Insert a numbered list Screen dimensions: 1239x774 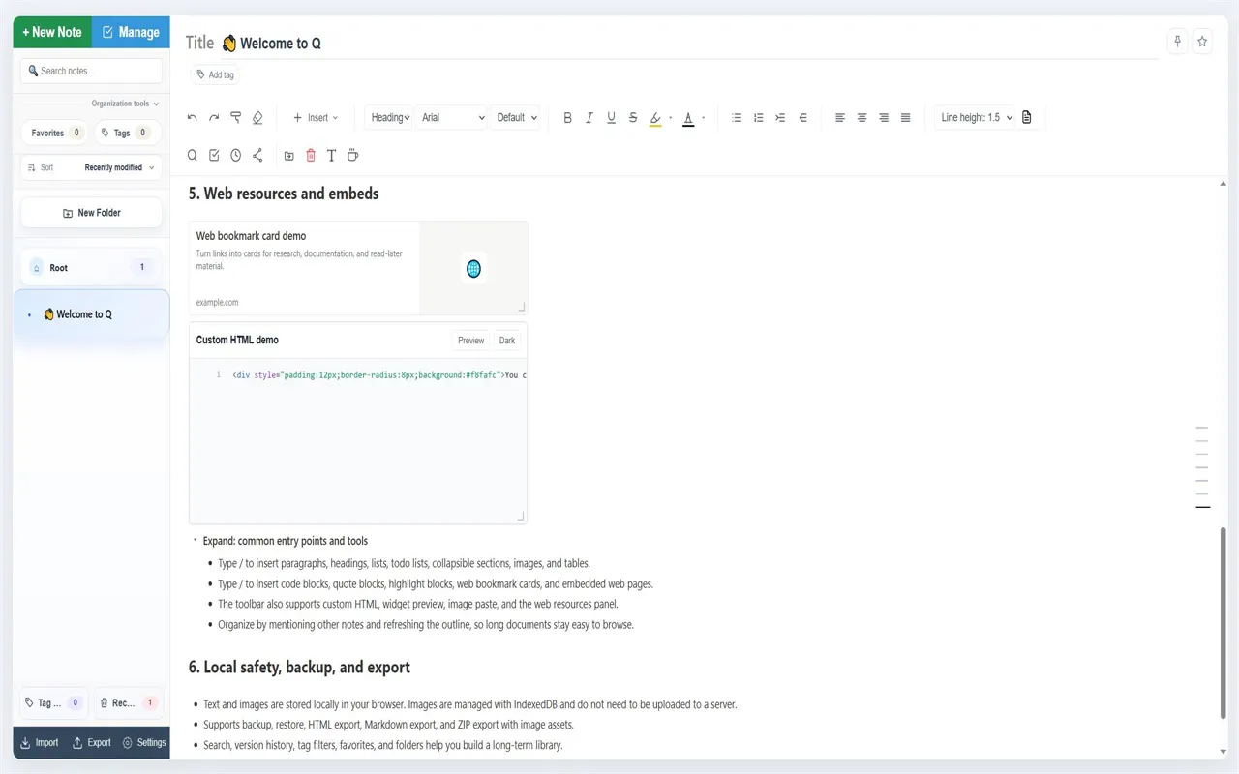[759, 118]
